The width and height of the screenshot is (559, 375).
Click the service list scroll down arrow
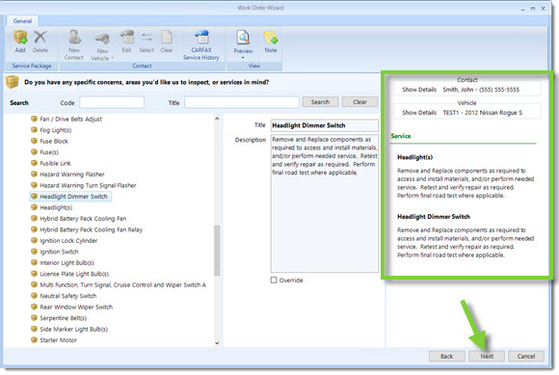pos(217,343)
